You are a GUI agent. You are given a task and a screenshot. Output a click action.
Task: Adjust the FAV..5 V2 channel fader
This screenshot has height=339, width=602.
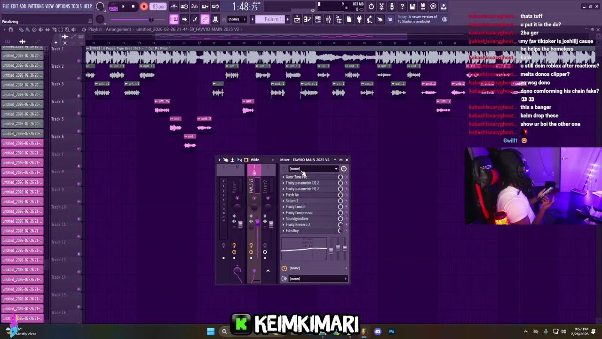click(x=257, y=222)
